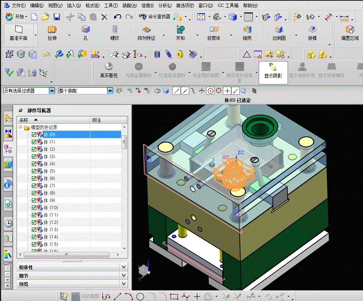Select the Datum Plane (基准平面) tool
Viewport: 363px width, 301px height.
tap(19, 33)
